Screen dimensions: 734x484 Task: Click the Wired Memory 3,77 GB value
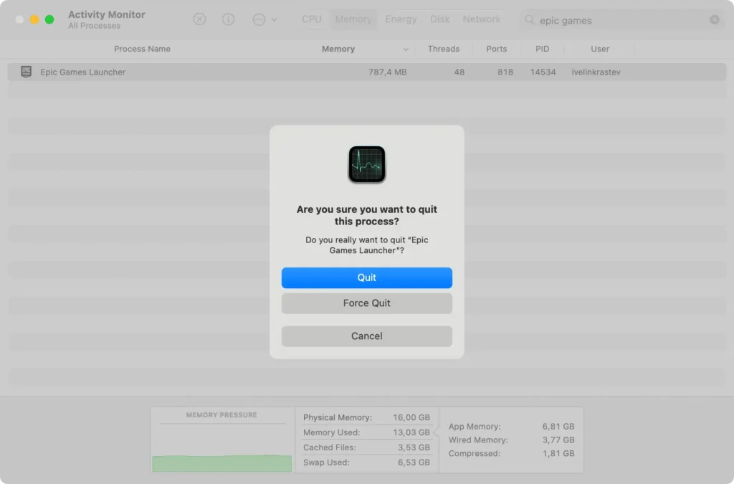558,440
